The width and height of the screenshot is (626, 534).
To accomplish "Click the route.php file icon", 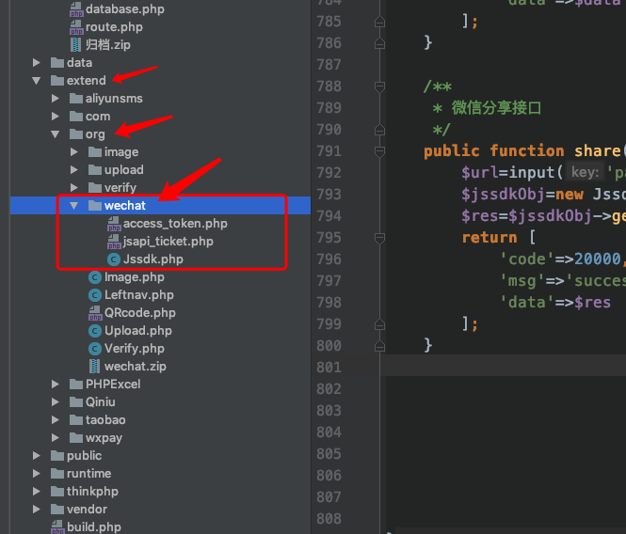I will (76, 27).
